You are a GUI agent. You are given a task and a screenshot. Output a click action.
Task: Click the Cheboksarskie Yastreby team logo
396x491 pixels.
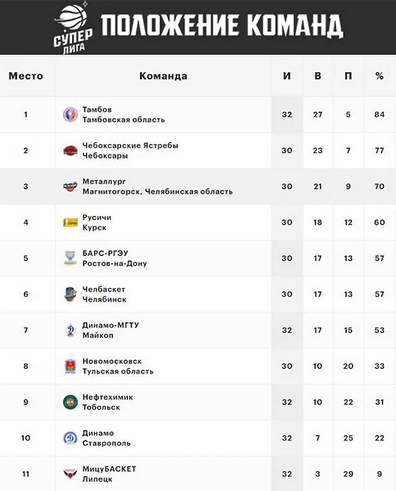pyautogui.click(x=70, y=150)
